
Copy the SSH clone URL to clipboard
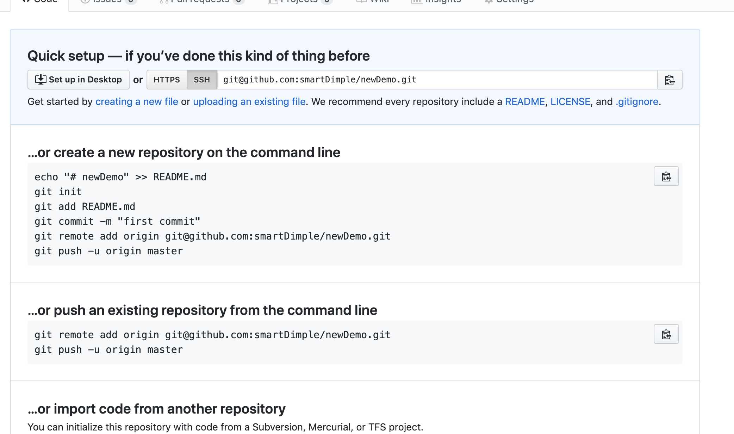670,80
